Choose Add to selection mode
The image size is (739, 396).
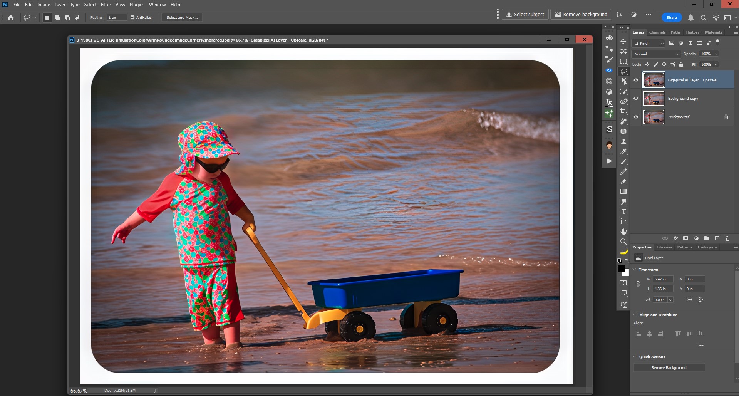(x=57, y=17)
